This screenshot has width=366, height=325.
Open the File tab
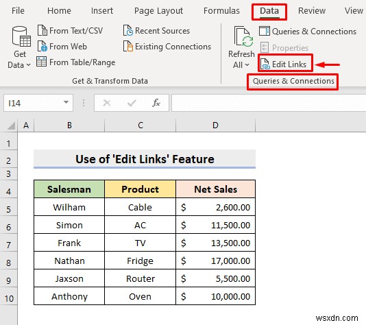point(18,11)
